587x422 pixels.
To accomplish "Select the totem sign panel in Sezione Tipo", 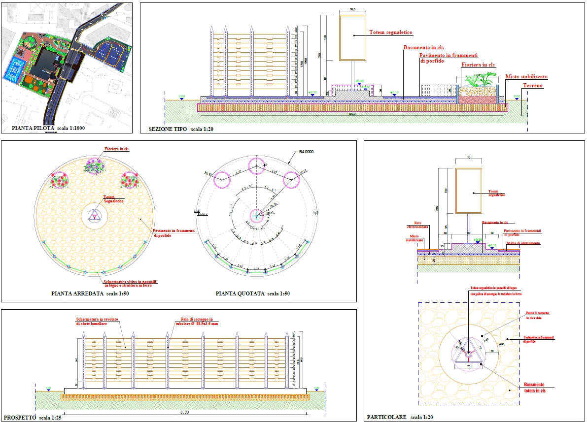I will click(x=352, y=37).
